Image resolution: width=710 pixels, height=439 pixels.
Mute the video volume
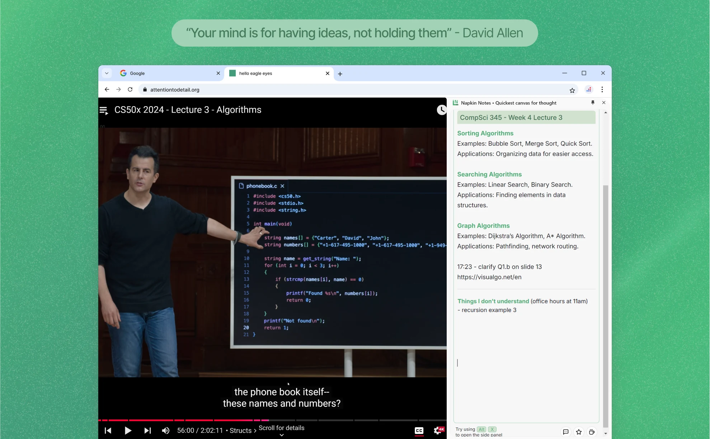pyautogui.click(x=165, y=430)
